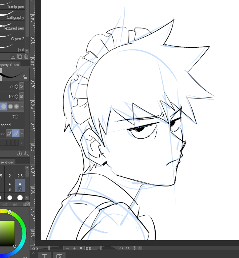Select the hard anti-aliasing circle option
Image resolution: width=239 pixels, height=258 pixels.
tap(4, 106)
